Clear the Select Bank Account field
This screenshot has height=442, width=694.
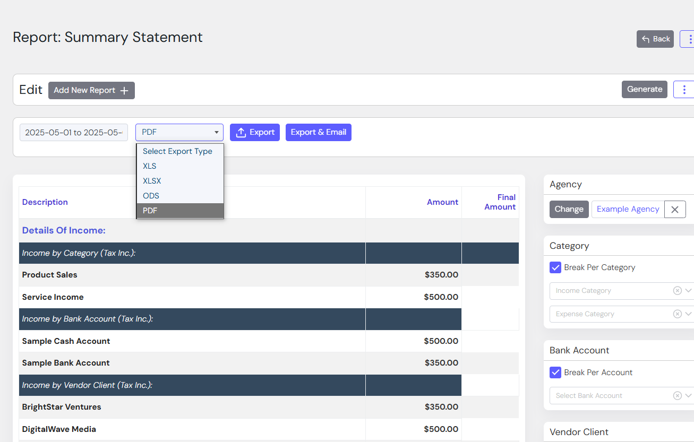677,396
